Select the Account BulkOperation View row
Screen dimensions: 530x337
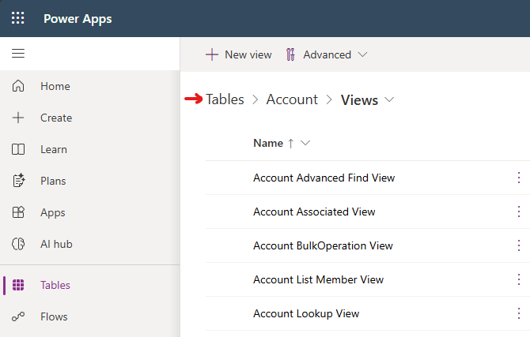(323, 245)
